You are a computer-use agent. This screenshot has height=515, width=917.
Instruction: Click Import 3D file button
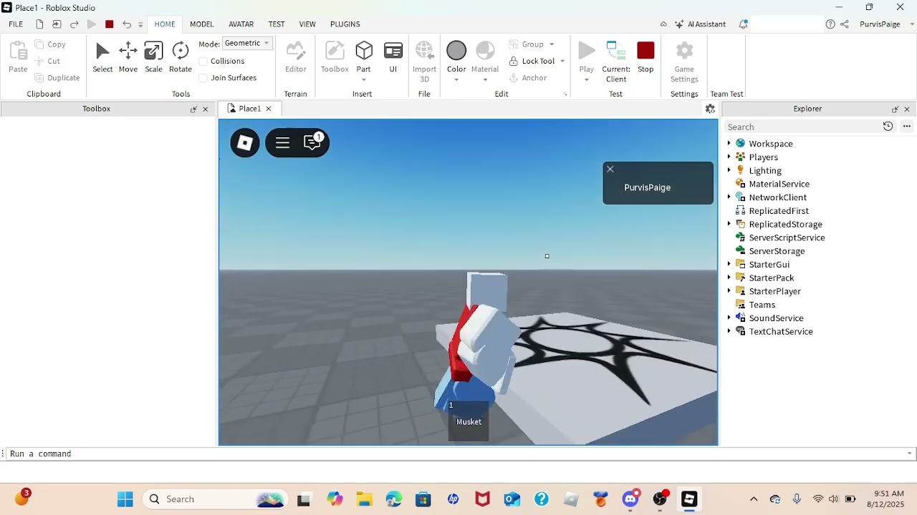424,62
